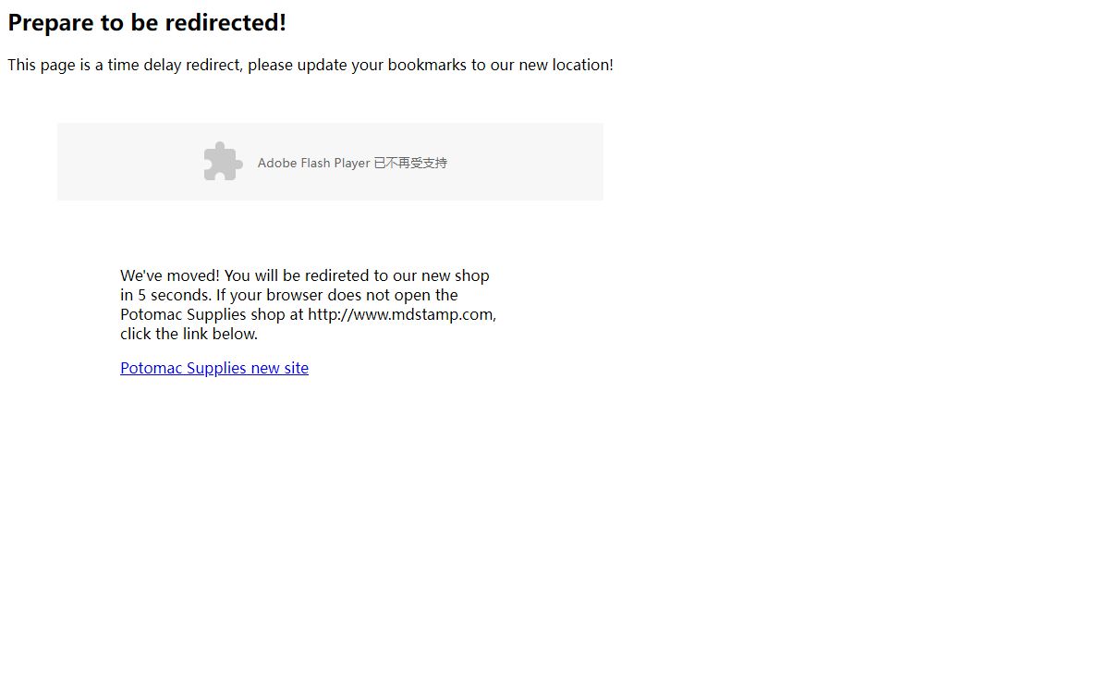This screenshot has width=1109, height=684.
Task: Open the Potomac Supplies new site link
Action: click(x=214, y=368)
